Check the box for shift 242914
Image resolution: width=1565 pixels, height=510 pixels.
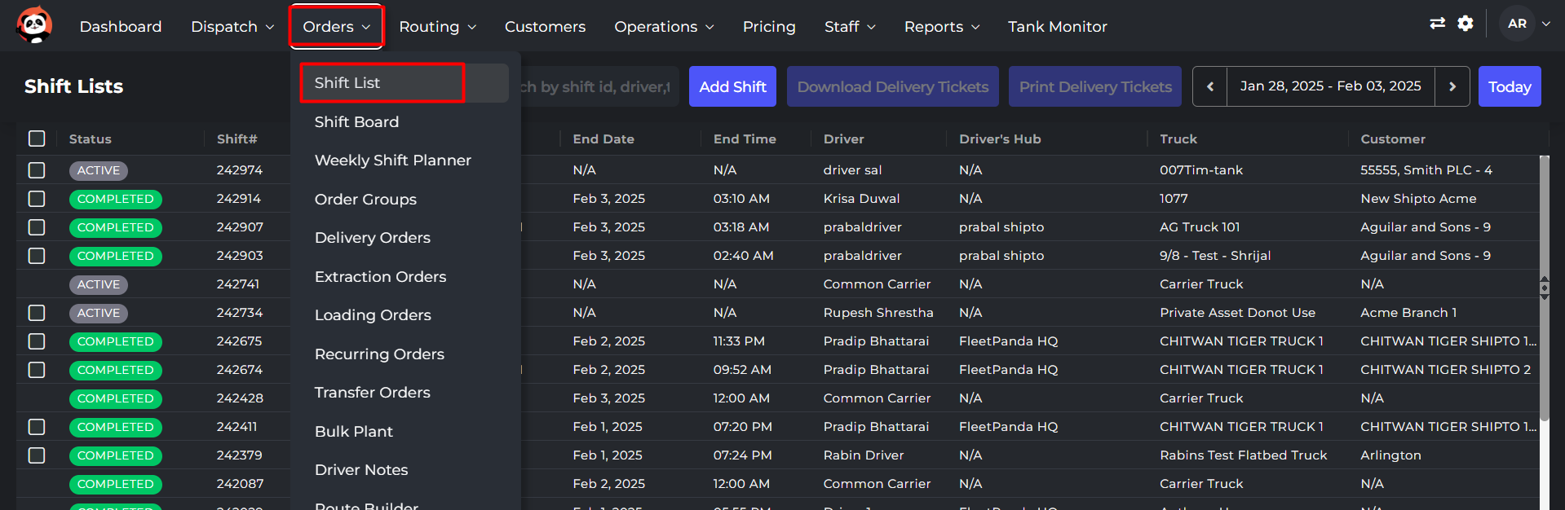(x=37, y=199)
